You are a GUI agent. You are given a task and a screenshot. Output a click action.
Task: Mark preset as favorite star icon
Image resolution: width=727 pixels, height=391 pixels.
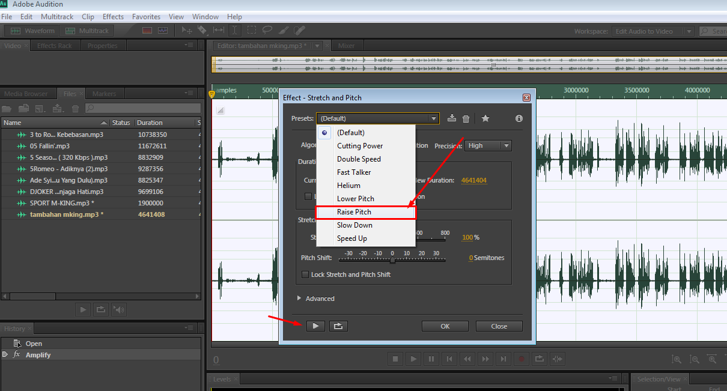[485, 118]
